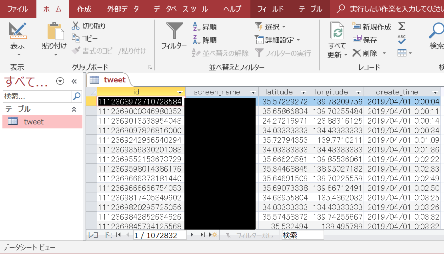
Task: Collapse navigation pane with double chevron
Action: tap(74, 82)
